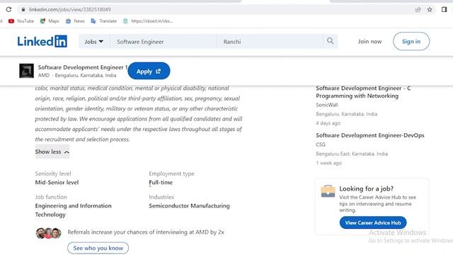The width and height of the screenshot is (453, 255).
Task: Collapse description with Show less
Action: pyautogui.click(x=52, y=152)
